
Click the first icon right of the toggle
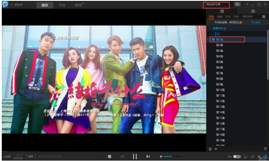coord(246,157)
